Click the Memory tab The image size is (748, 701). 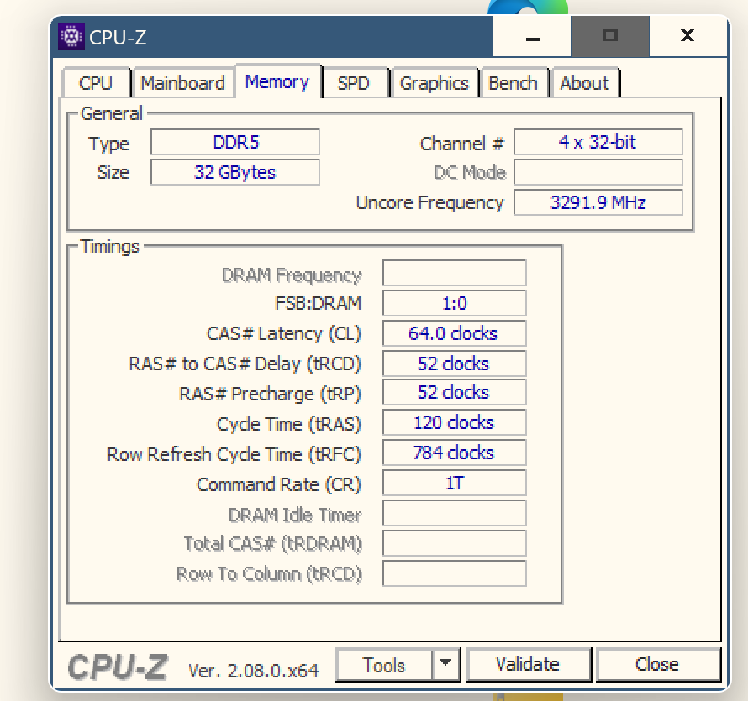(x=277, y=81)
